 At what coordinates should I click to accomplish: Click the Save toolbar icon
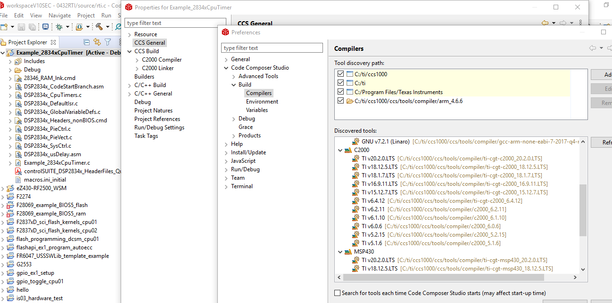point(21,27)
